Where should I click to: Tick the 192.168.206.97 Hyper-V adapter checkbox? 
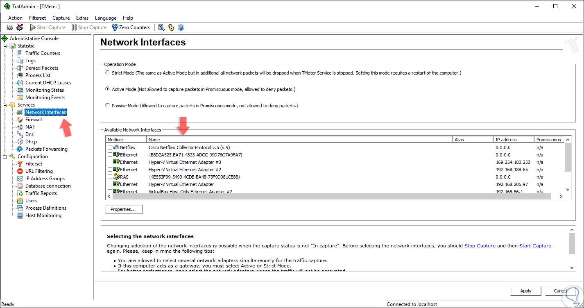[x=110, y=184]
